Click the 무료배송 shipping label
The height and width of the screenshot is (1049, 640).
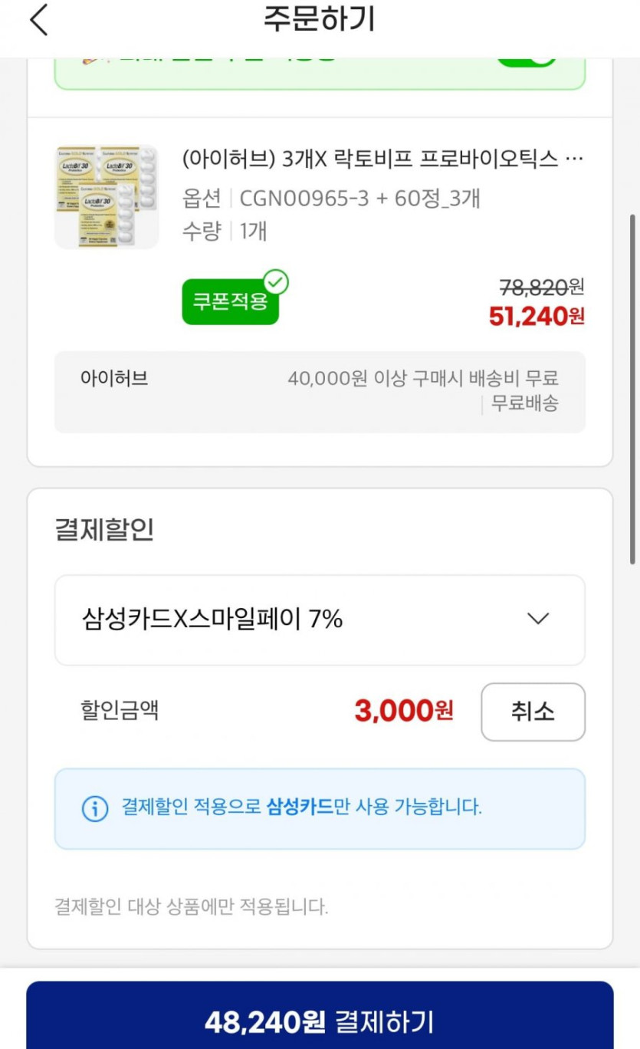point(525,403)
